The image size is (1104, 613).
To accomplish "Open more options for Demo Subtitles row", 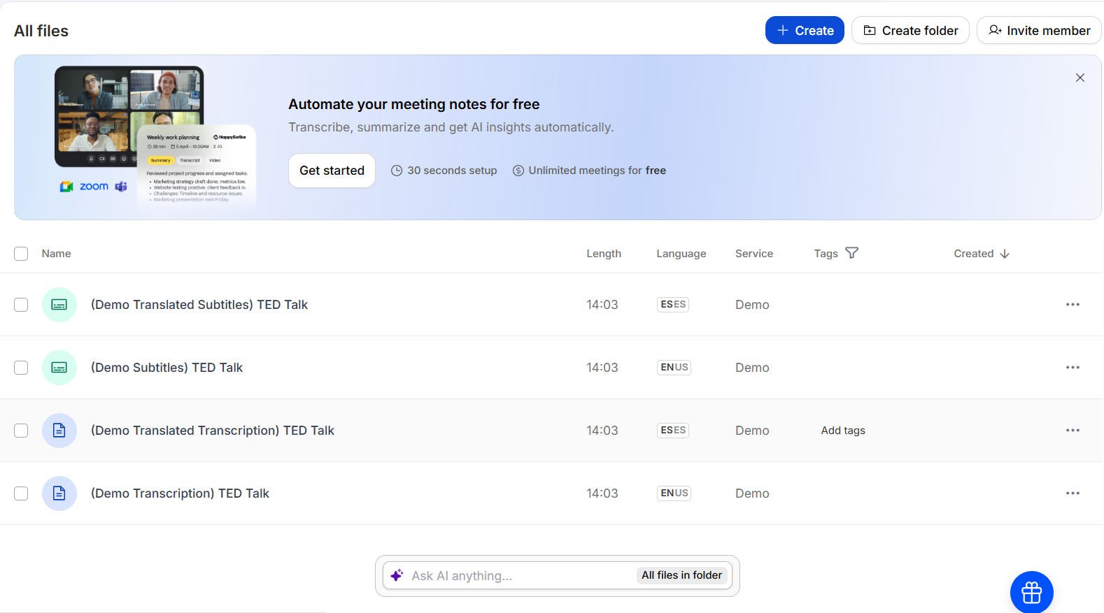I will [1073, 368].
